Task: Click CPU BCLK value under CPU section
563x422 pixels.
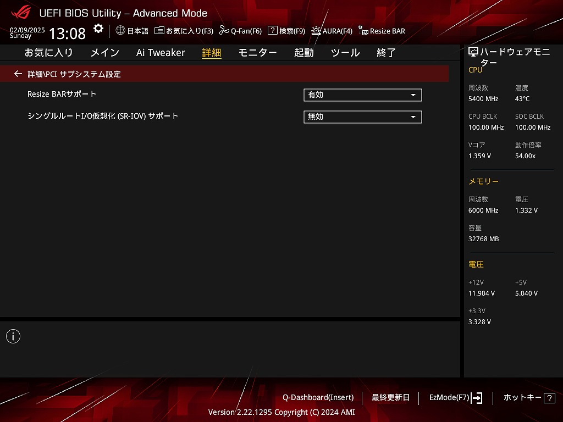Action: 486,127
